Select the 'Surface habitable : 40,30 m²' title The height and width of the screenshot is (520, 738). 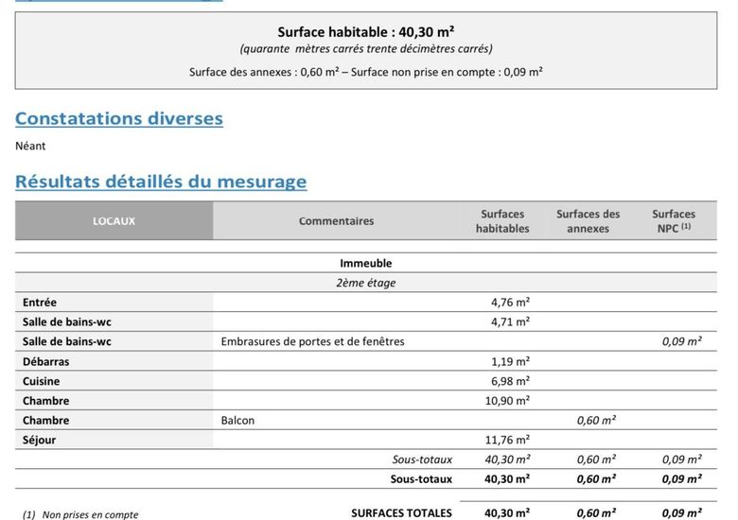[x=366, y=32]
